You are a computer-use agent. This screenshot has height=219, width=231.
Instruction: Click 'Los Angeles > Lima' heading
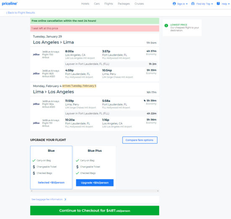(x=53, y=42)
